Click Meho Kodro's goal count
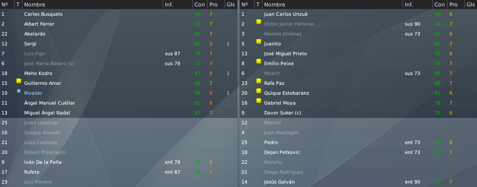This screenshot has width=477, height=187. tap(228, 74)
